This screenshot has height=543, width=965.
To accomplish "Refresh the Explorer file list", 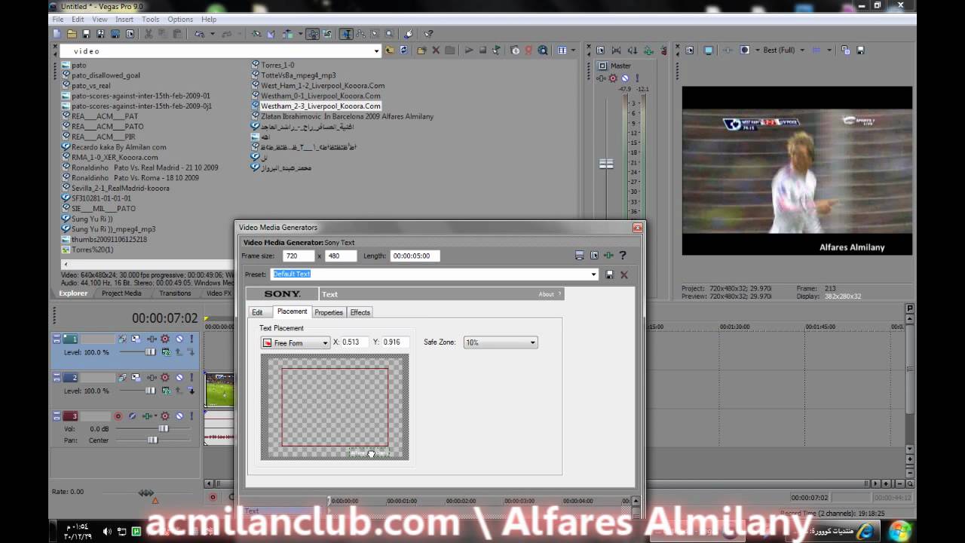I will click(403, 51).
